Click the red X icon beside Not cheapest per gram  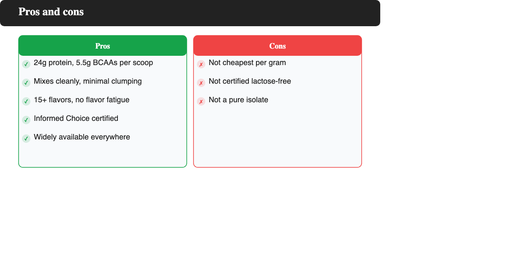coord(201,64)
